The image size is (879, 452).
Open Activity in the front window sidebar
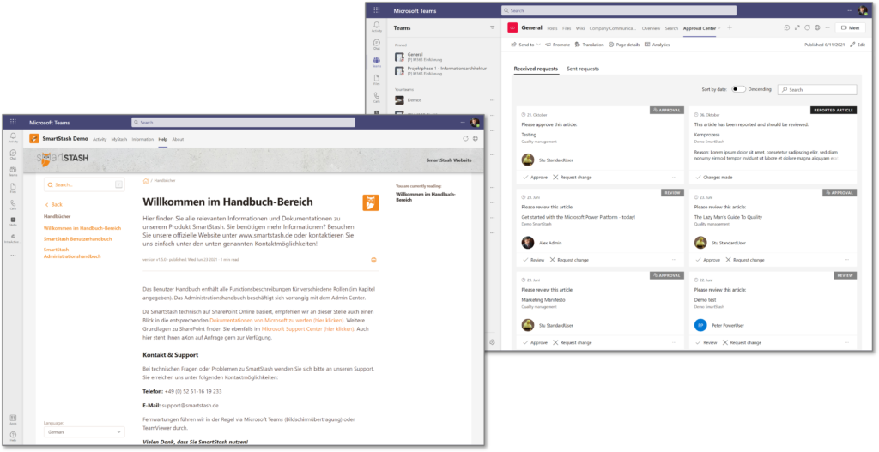13,138
